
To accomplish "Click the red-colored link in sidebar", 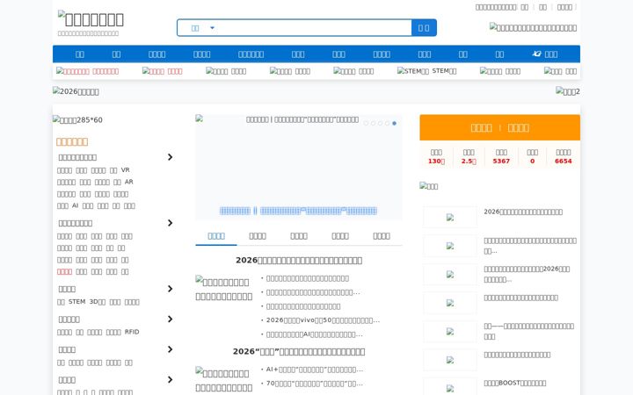I will click(64, 271).
